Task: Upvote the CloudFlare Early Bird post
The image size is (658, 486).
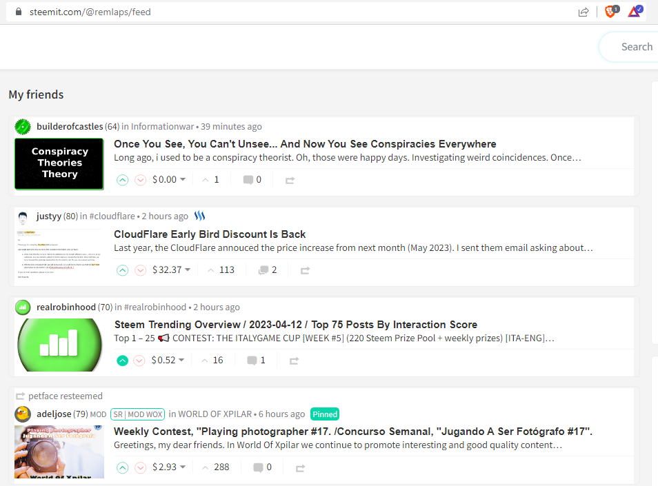Action: pos(122,270)
